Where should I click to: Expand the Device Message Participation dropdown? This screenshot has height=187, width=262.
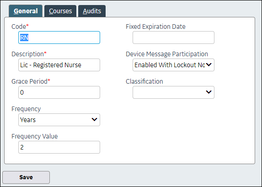coord(173,65)
